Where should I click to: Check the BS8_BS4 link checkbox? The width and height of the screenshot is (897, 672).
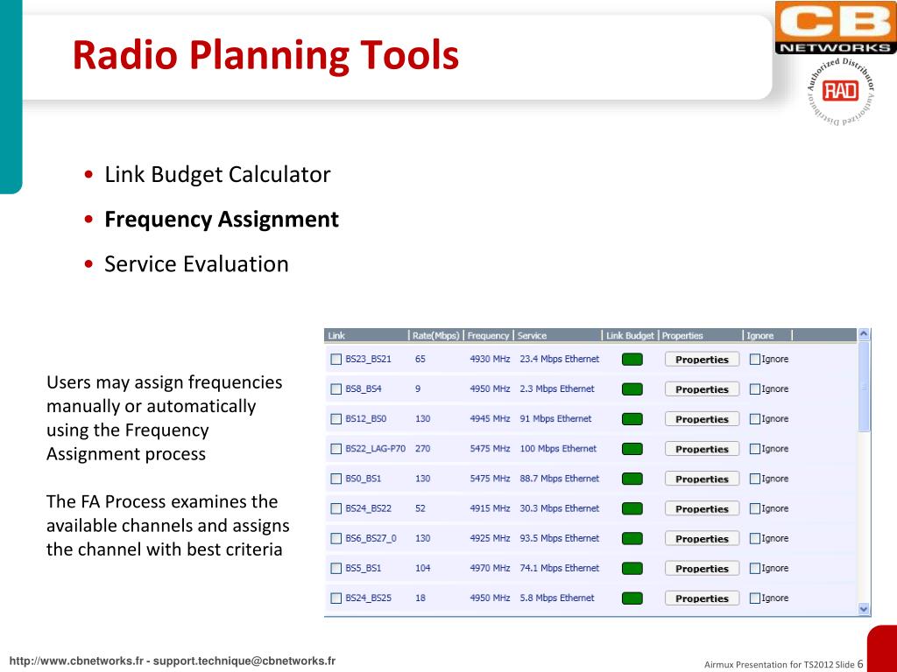point(335,389)
